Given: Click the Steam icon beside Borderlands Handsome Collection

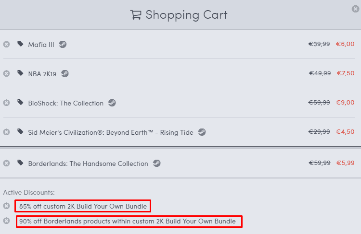Looking at the screenshot, I should pos(156,163).
